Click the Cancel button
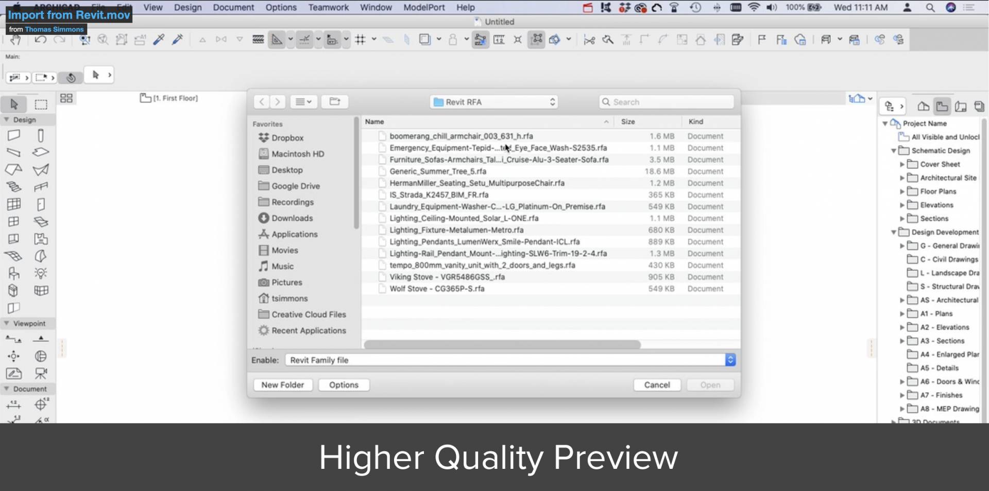 [657, 385]
